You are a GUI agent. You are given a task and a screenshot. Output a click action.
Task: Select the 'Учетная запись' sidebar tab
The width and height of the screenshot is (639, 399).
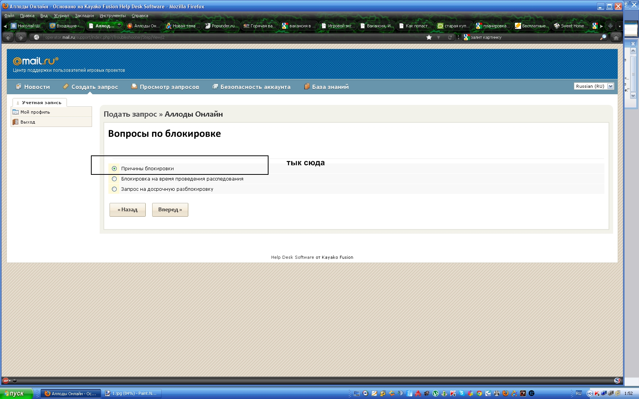(40, 103)
